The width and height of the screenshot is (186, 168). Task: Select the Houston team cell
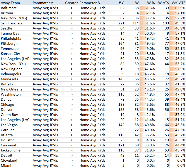[16, 140]
